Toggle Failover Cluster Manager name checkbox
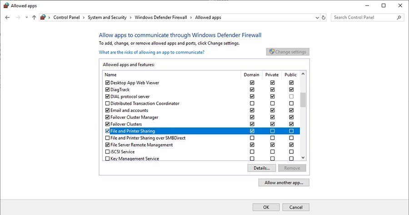Viewport: 409px width, 215px height. pos(107,117)
